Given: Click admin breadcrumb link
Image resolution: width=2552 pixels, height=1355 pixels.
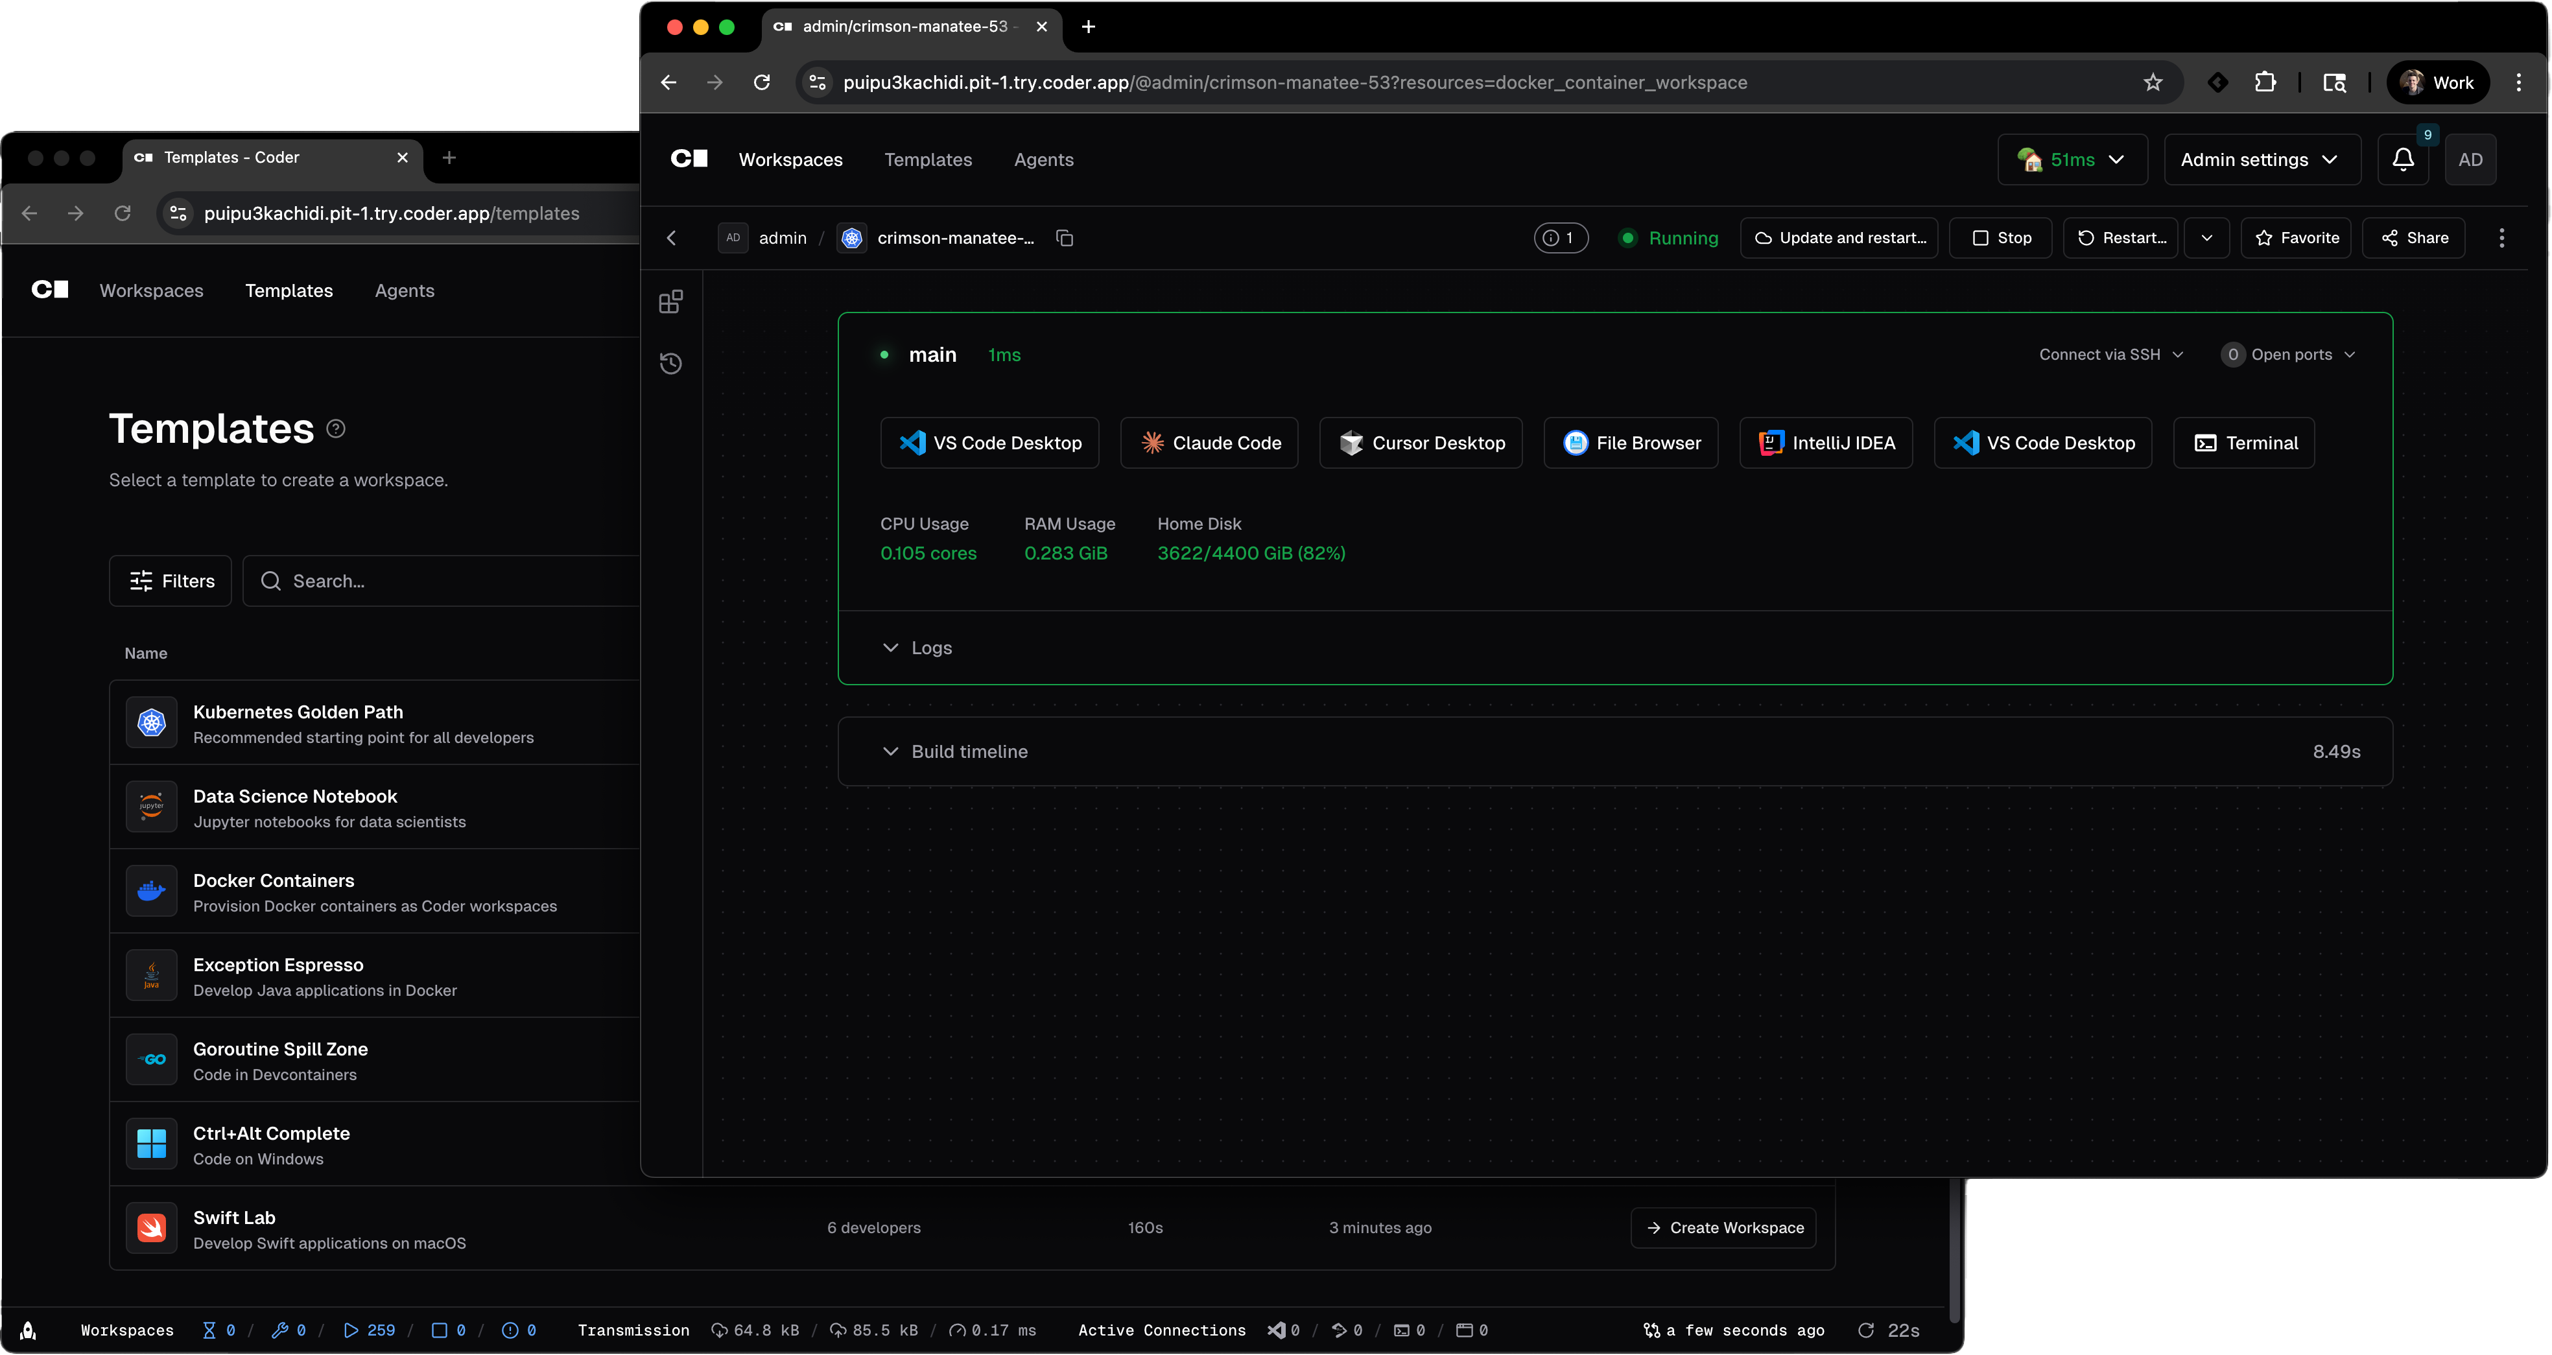Looking at the screenshot, I should click(x=783, y=238).
